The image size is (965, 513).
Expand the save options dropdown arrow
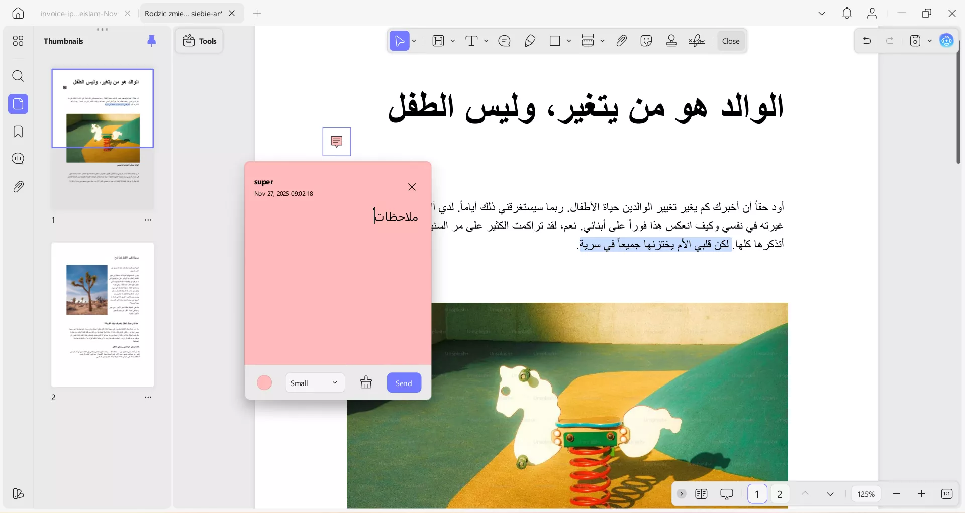(930, 41)
